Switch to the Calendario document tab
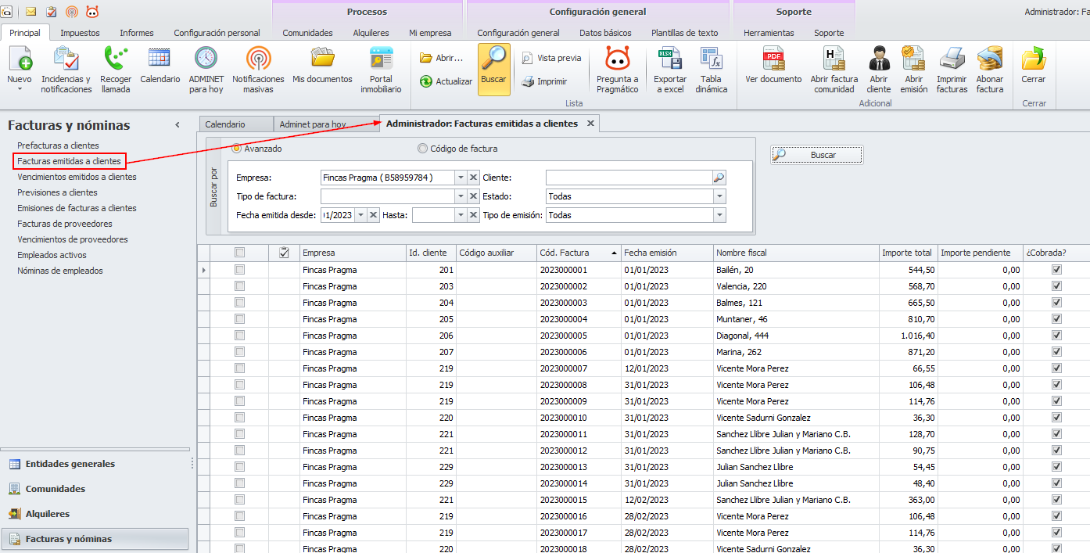The height and width of the screenshot is (553, 1090). click(x=225, y=124)
